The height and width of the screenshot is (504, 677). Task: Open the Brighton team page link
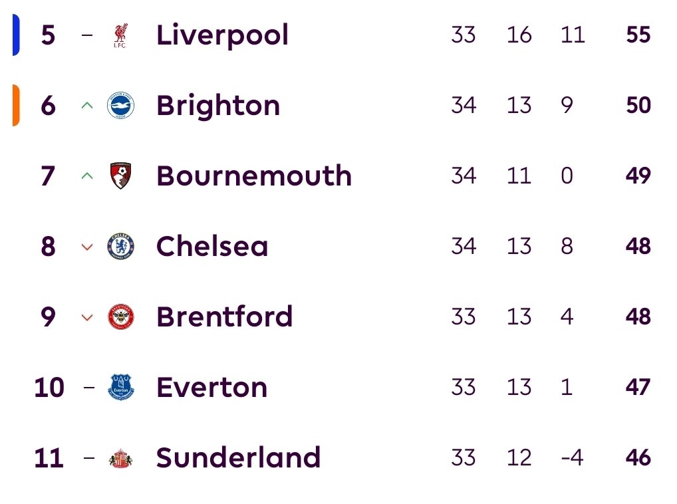(218, 106)
